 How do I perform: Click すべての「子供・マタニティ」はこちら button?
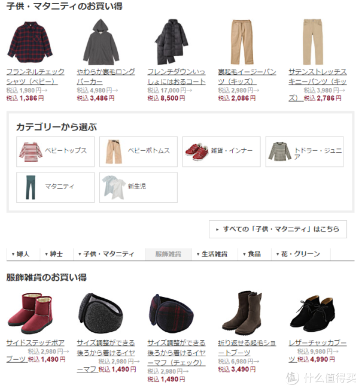[278, 229]
